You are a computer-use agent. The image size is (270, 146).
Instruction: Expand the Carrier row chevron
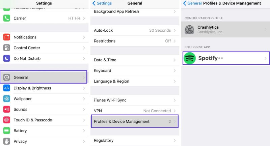(84, 18)
